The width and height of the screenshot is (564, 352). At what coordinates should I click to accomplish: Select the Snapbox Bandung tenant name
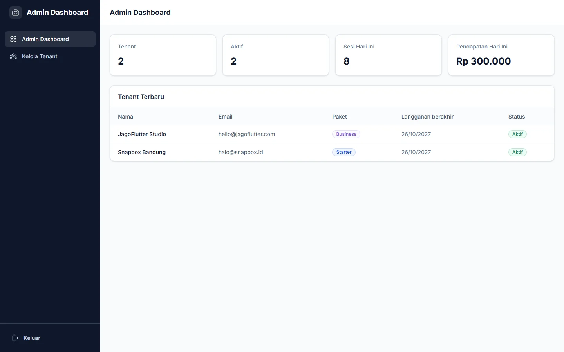pos(142,152)
